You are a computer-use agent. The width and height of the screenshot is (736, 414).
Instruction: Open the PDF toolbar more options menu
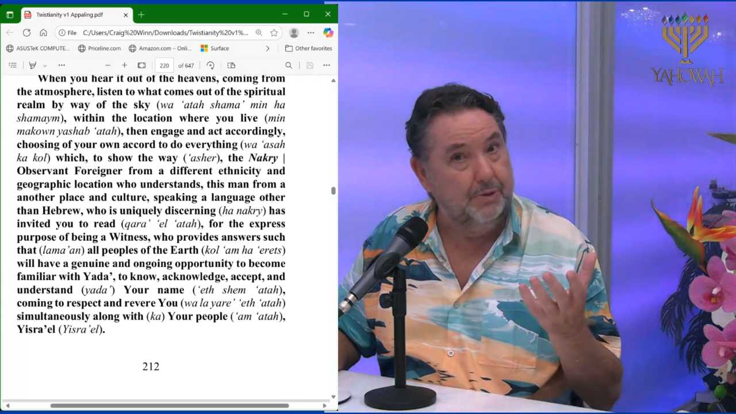[x=326, y=66]
